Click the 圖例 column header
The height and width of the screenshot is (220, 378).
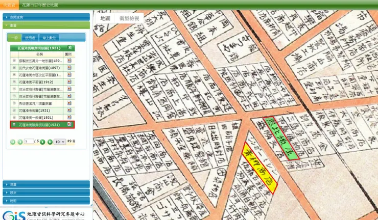(x=69, y=54)
